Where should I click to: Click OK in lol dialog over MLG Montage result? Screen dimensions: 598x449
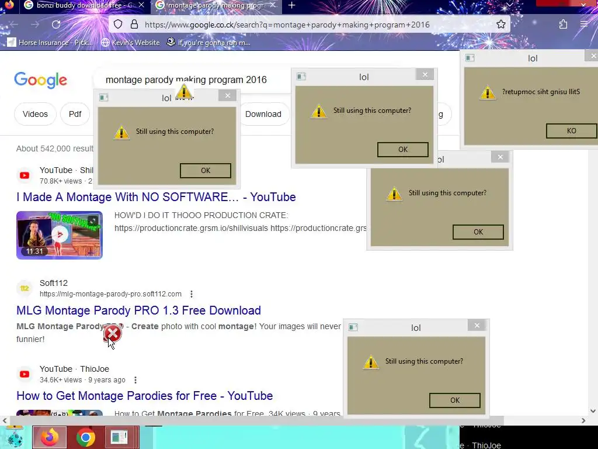tap(454, 400)
